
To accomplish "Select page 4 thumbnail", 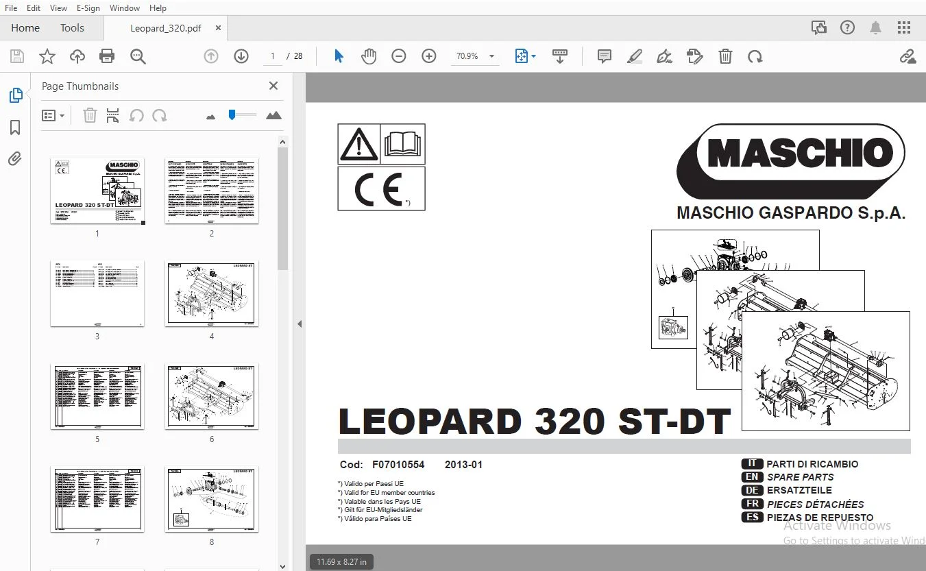I will click(x=212, y=293).
